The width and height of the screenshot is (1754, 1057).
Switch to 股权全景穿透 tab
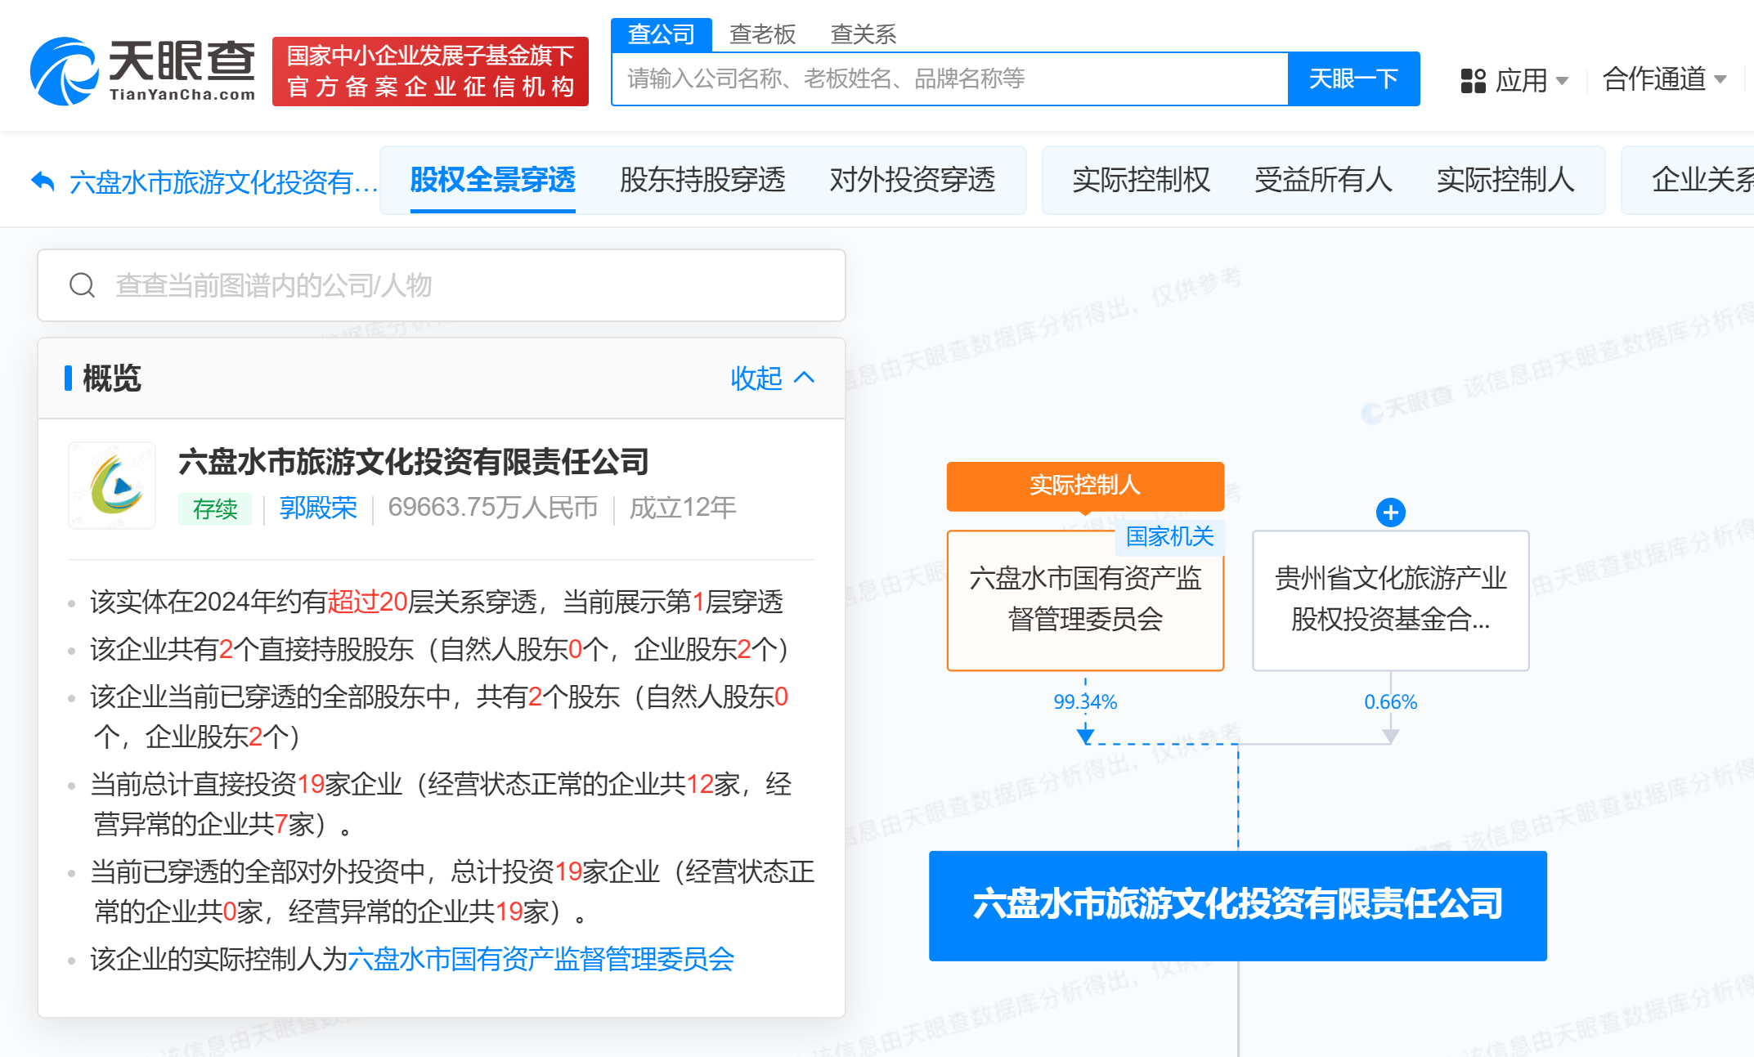[x=493, y=180]
